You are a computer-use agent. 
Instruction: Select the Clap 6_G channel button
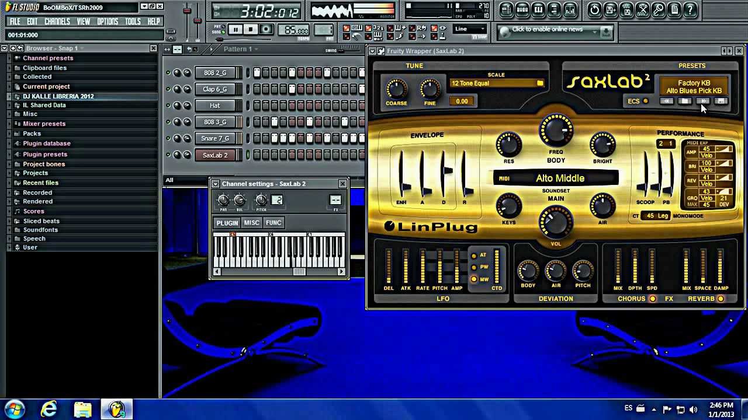click(x=214, y=89)
